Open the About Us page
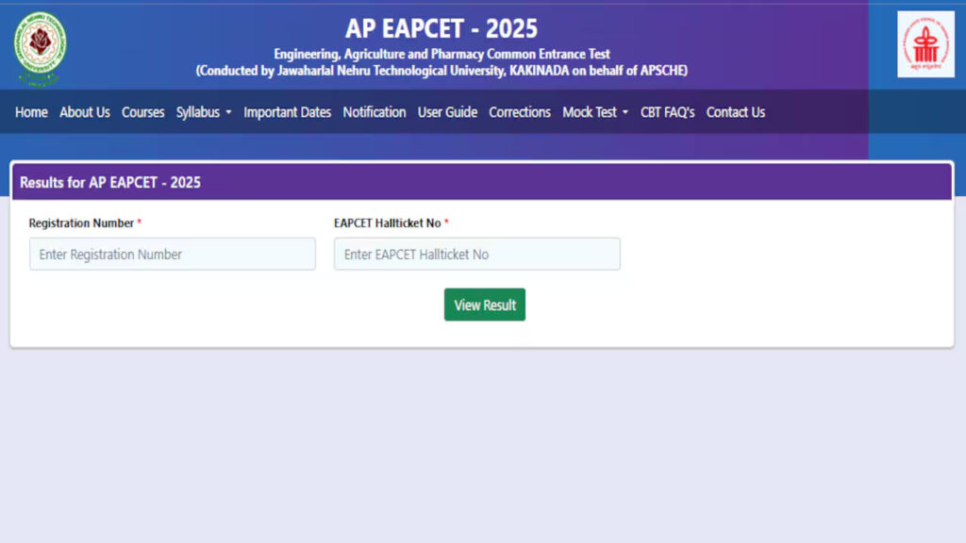Viewport: 966px width, 543px height. click(x=85, y=112)
